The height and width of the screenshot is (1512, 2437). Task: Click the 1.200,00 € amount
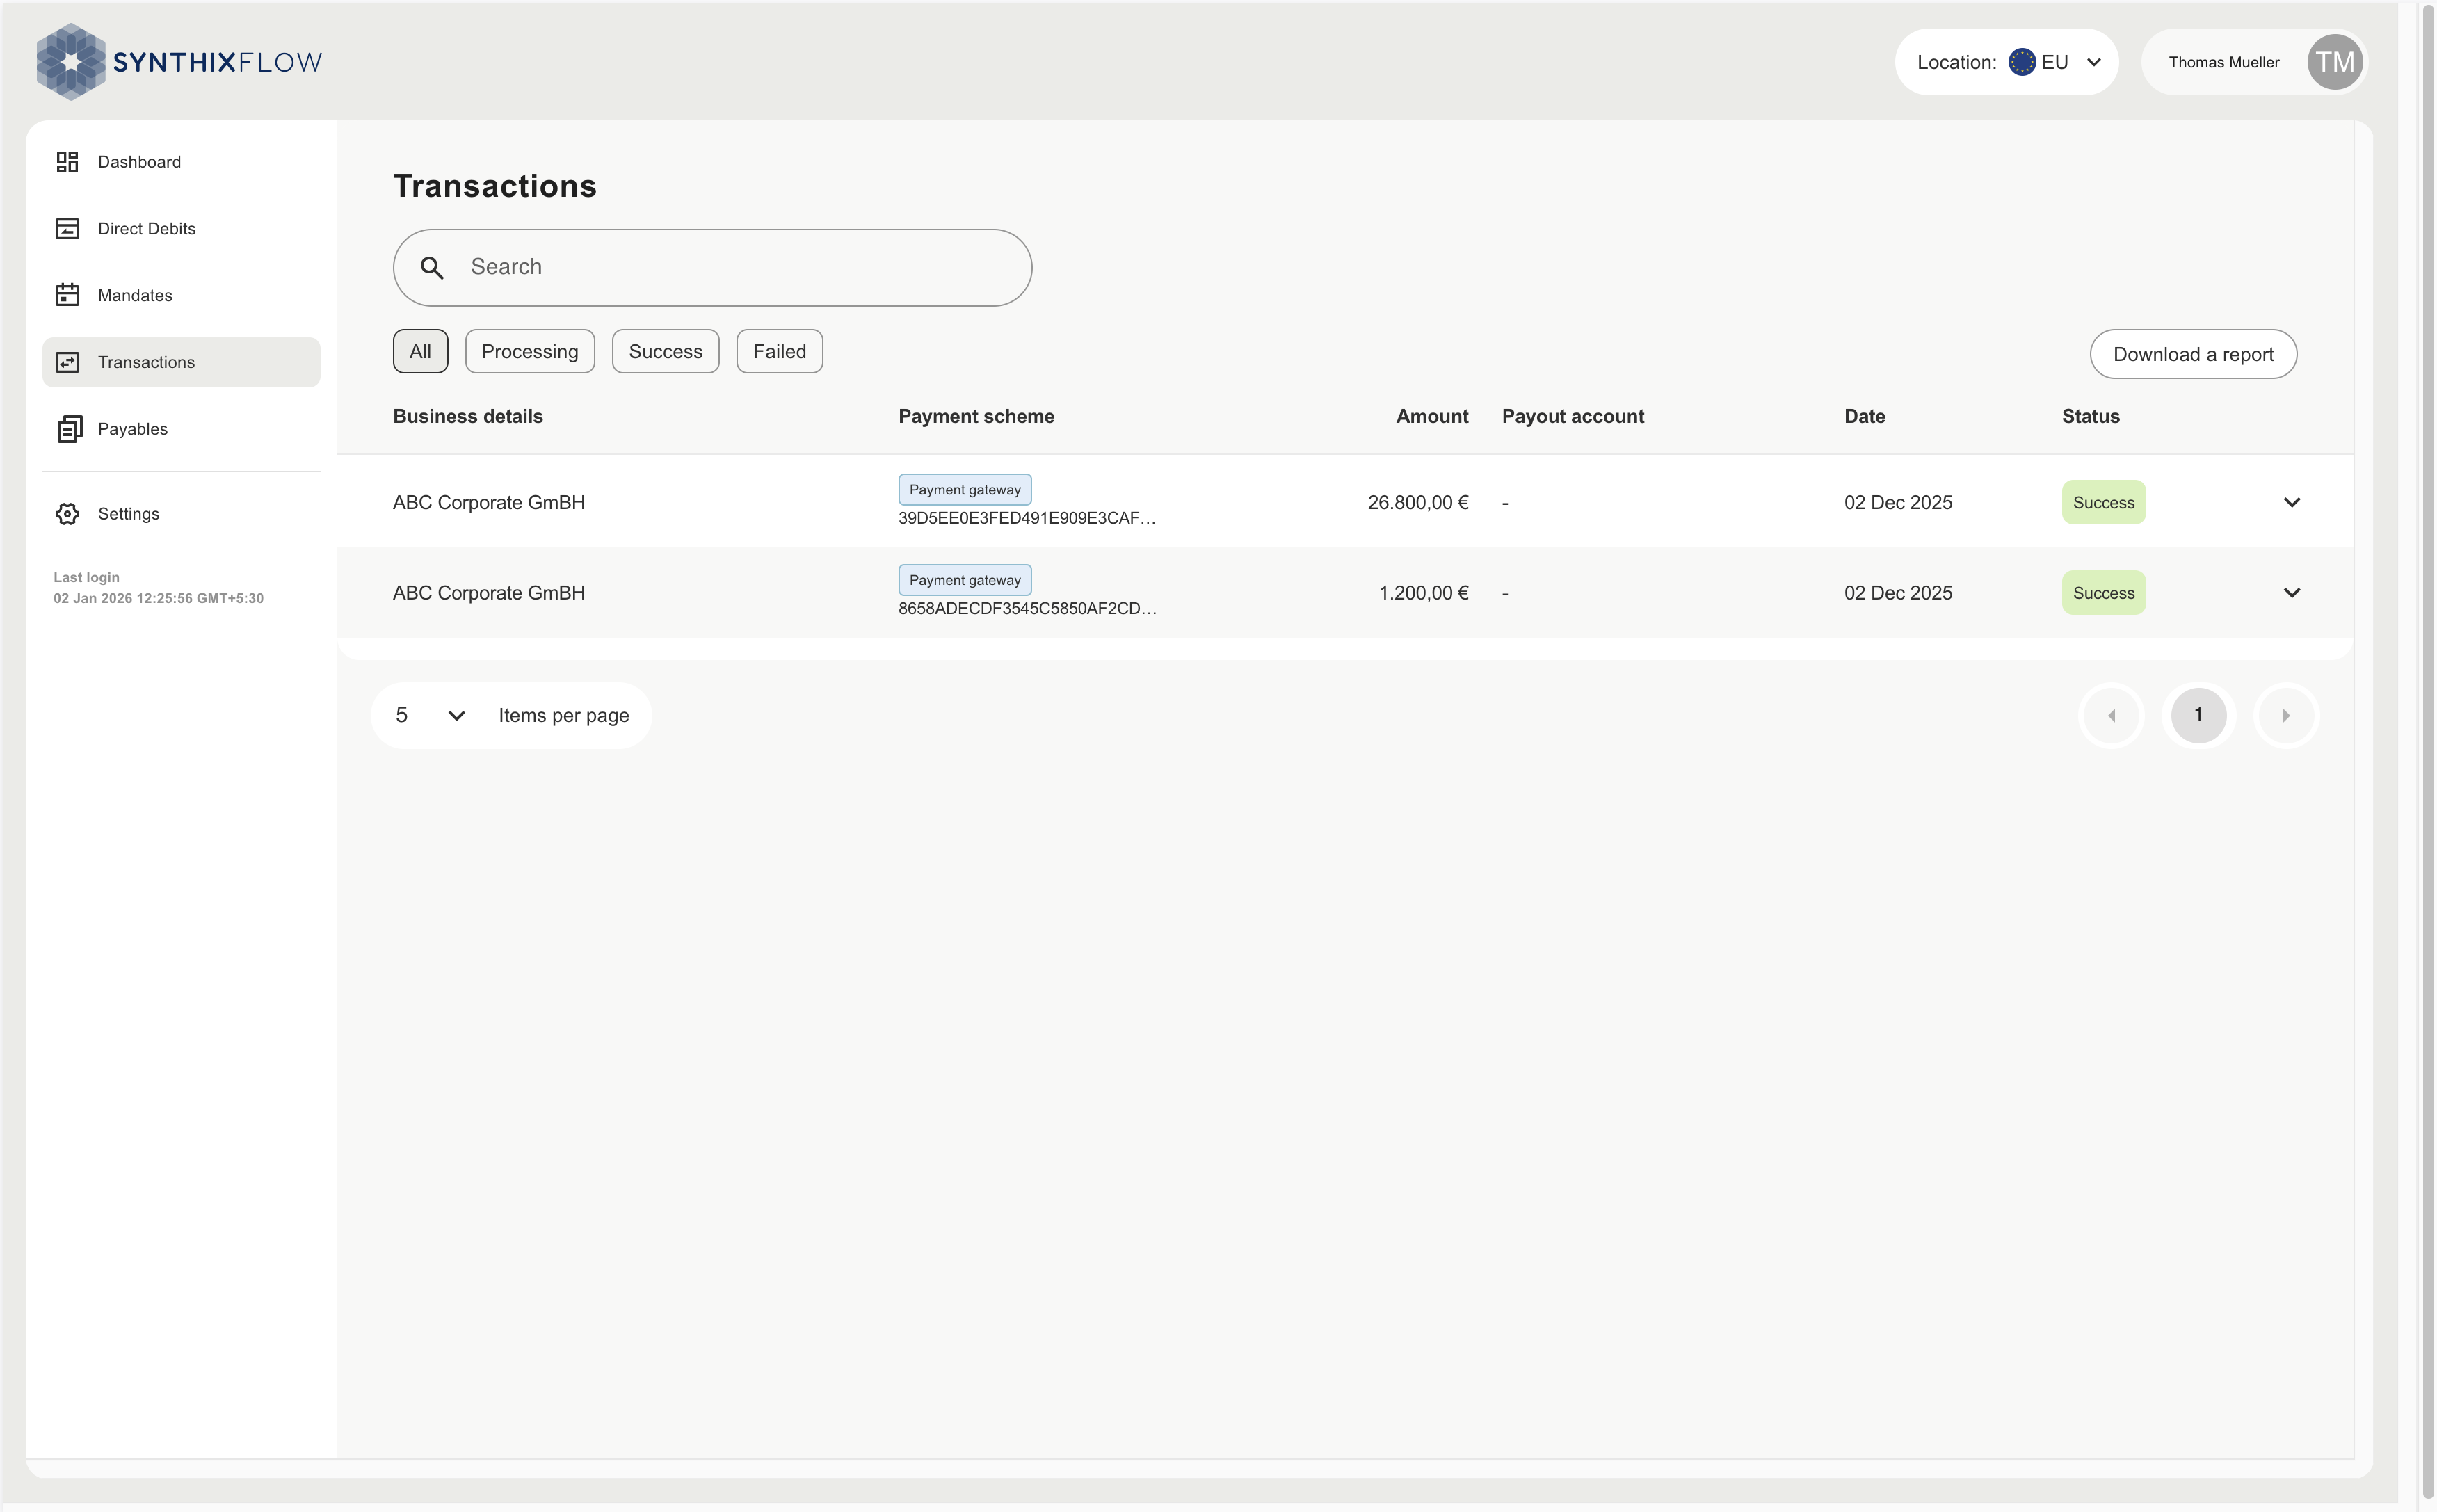click(1423, 593)
